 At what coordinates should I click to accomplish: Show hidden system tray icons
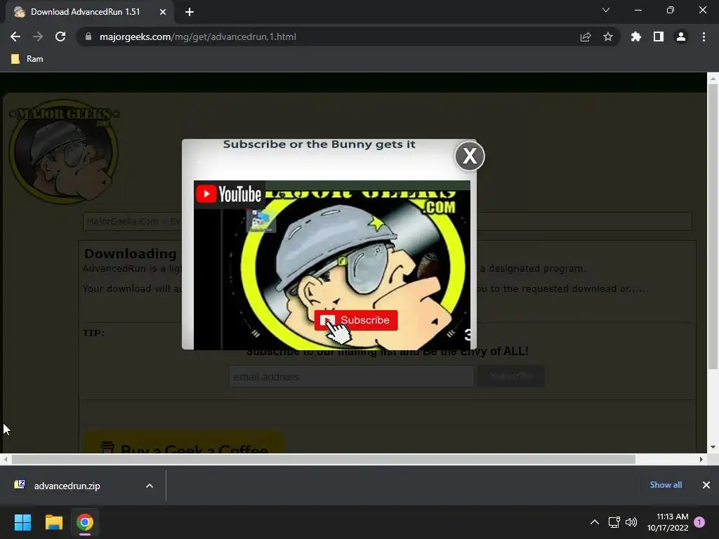(x=594, y=522)
